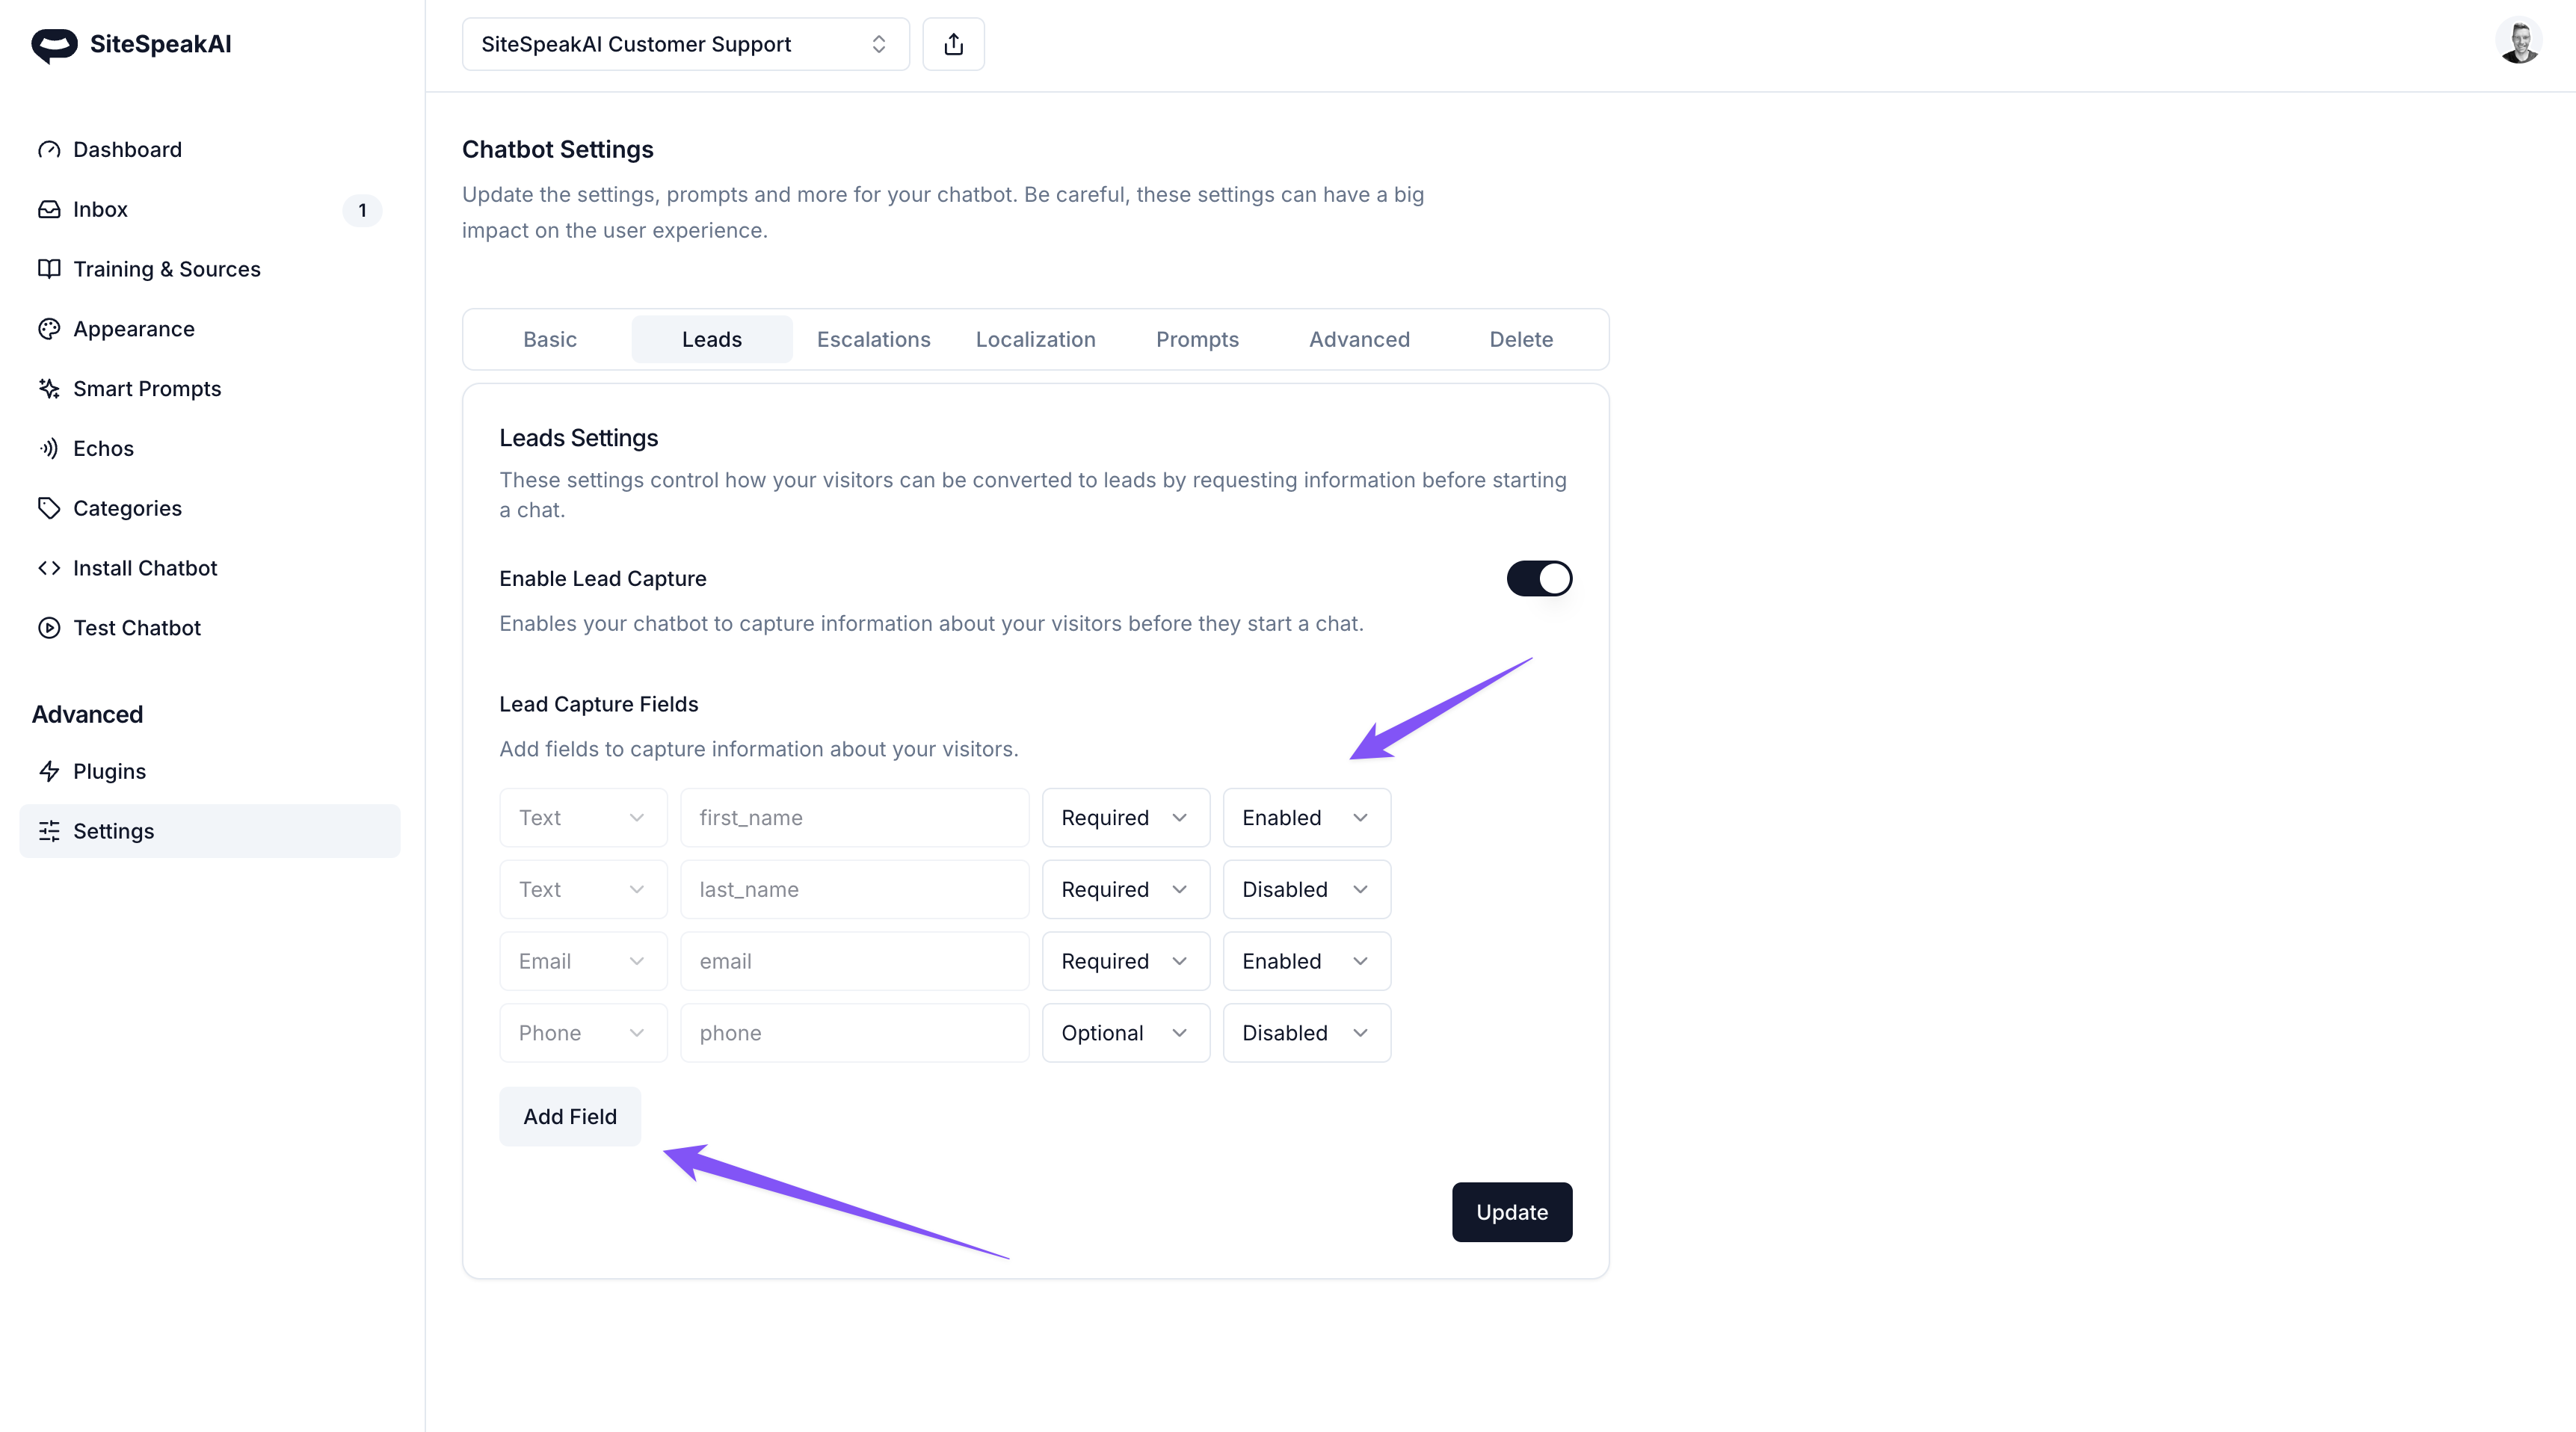Switch to the Escalations tab

873,340
